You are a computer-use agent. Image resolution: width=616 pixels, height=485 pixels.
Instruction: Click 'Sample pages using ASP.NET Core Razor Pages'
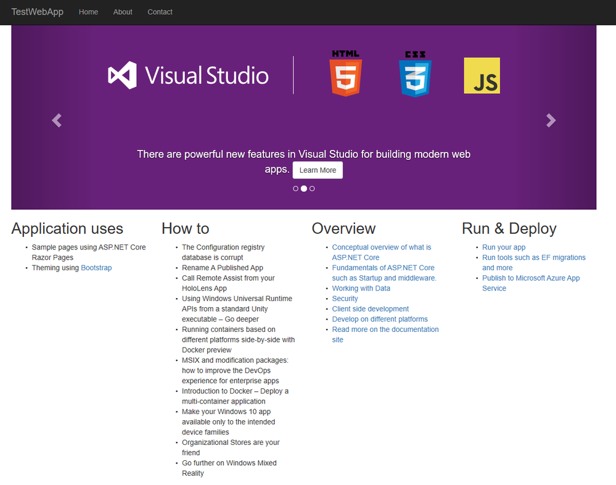point(89,252)
